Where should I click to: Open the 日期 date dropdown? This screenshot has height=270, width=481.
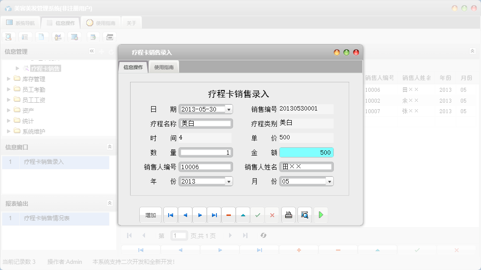point(230,109)
